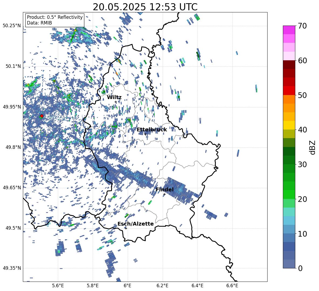Click the magenta top colorbar segment
Viewport: 319px width, 291px height.
pyautogui.click(x=289, y=30)
